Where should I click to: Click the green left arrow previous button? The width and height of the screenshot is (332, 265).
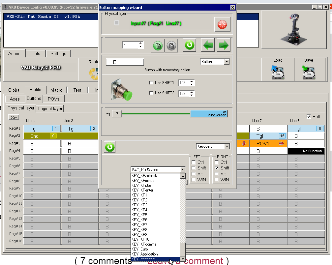208,45
